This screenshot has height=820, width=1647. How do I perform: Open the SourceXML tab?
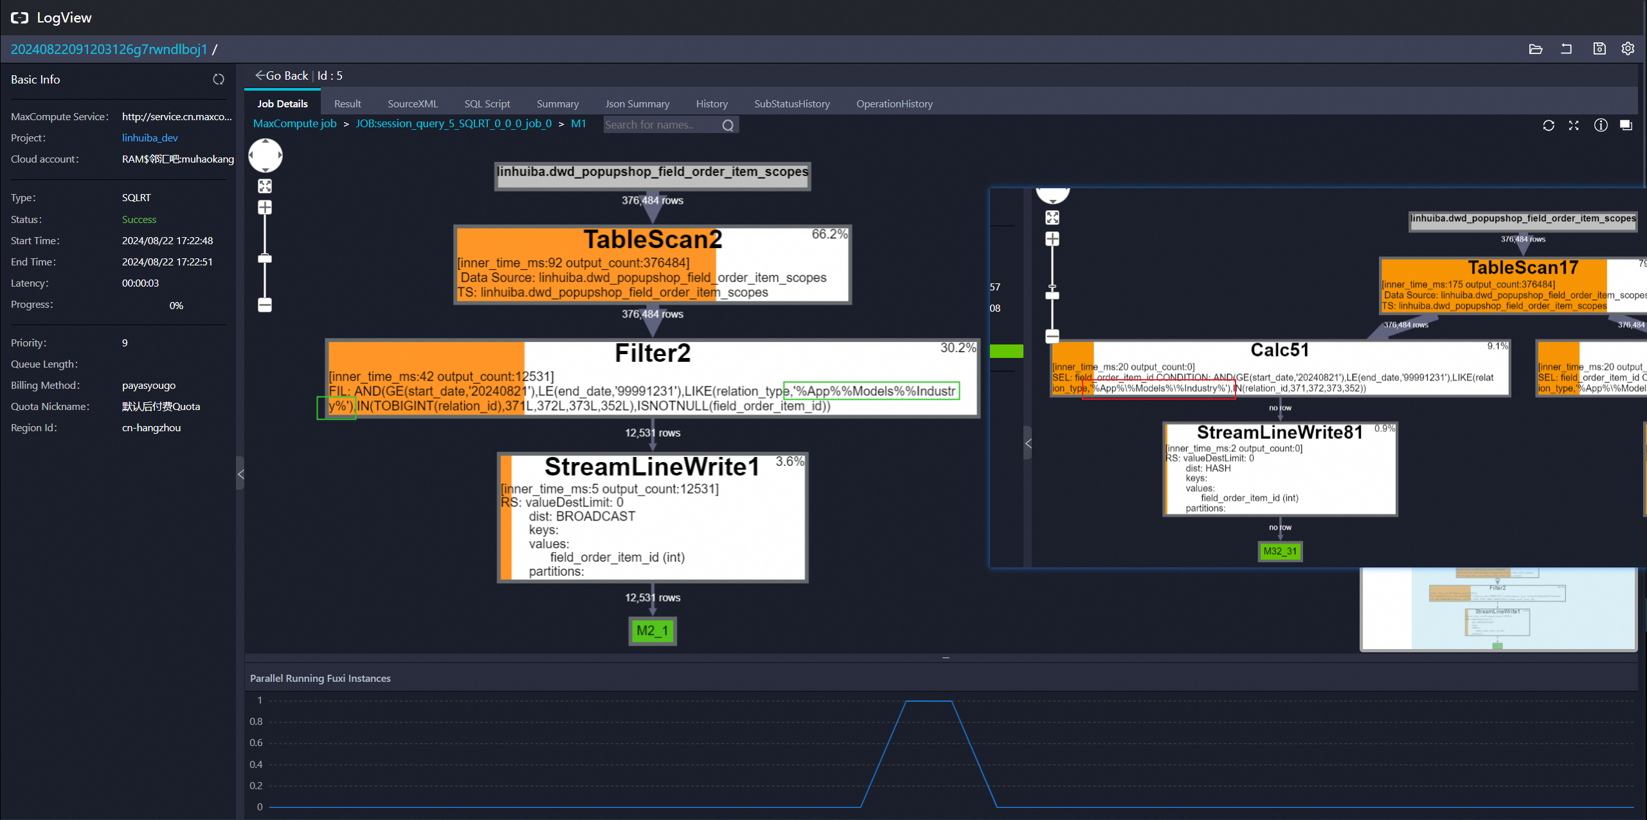(x=413, y=103)
